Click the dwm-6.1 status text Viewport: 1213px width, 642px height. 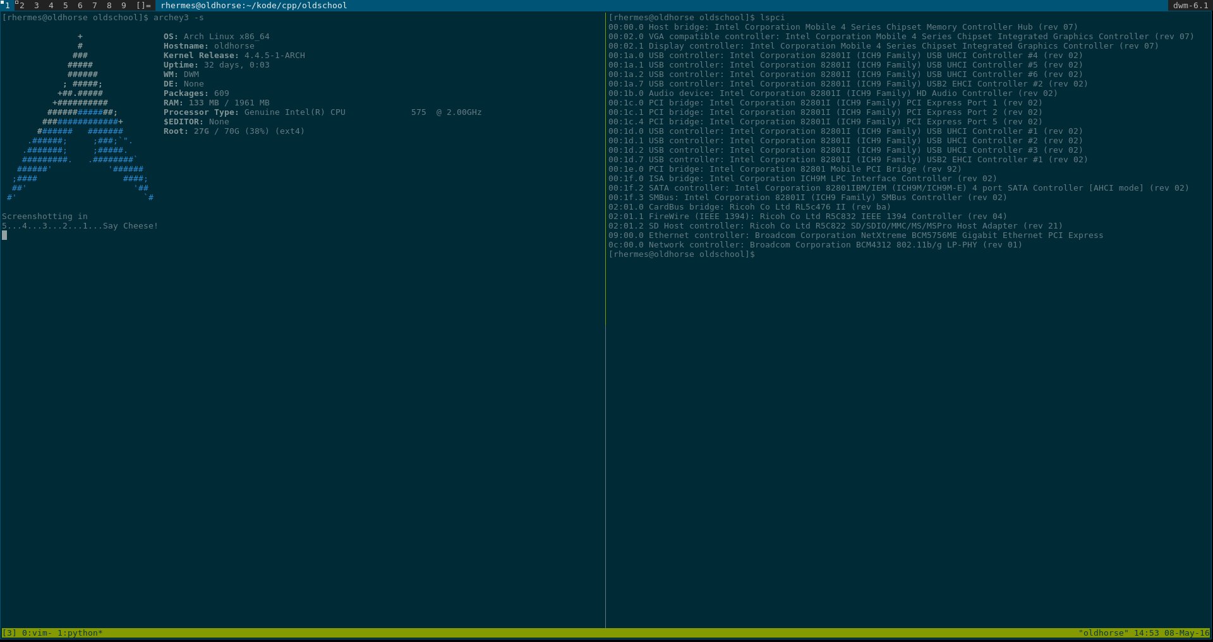(1190, 5)
